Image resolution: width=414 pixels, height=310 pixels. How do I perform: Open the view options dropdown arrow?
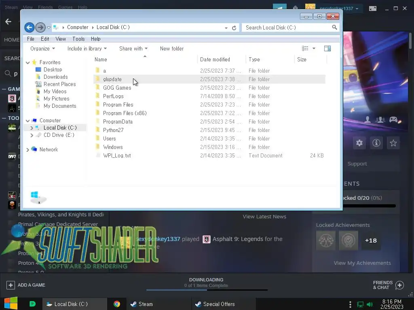click(314, 48)
